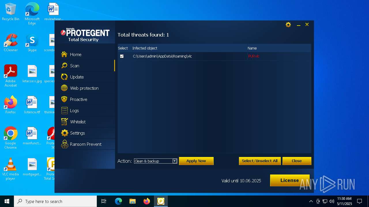This screenshot has width=369, height=207.
Task: Open Adobe Acrobat desktop shortcut
Action: point(11,76)
